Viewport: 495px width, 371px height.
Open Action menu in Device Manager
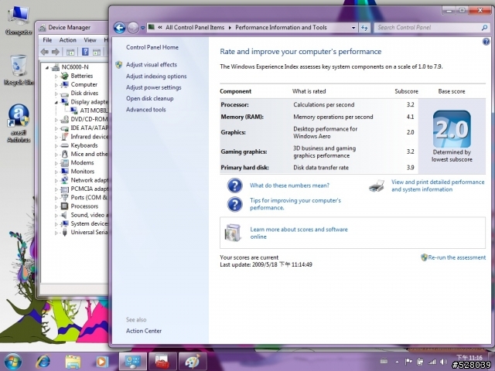tap(67, 40)
